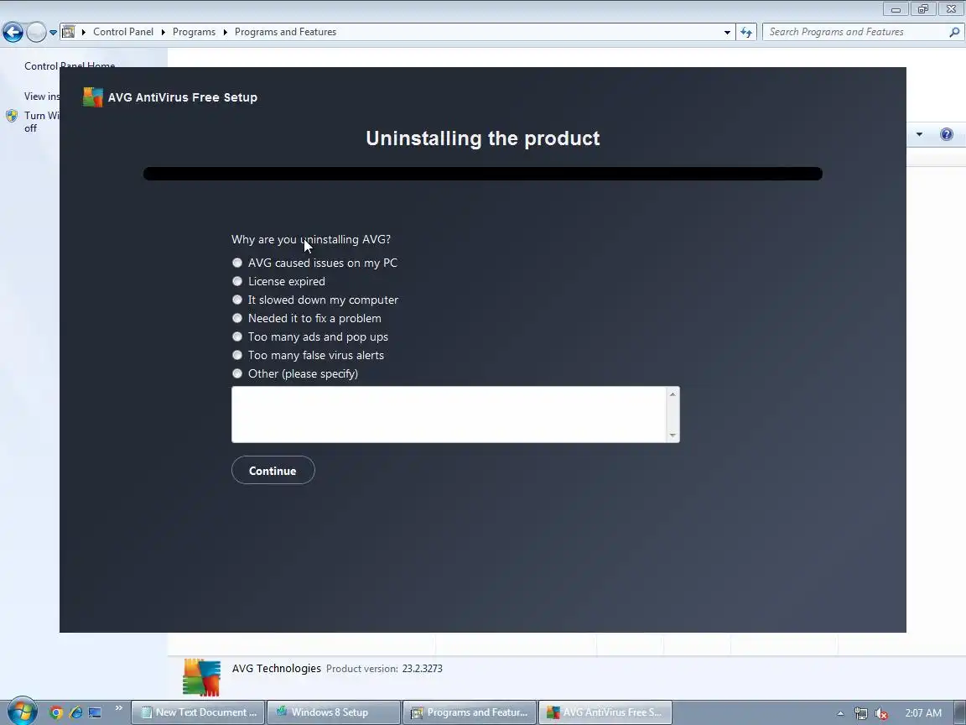Launch Internet Explorer from quick launch
Image resolution: width=966 pixels, height=725 pixels.
[75, 712]
